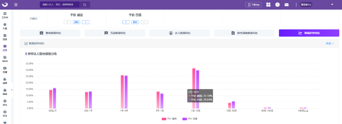Click the 10万-50万 axis label
The image size is (342, 124).
click(231, 111)
